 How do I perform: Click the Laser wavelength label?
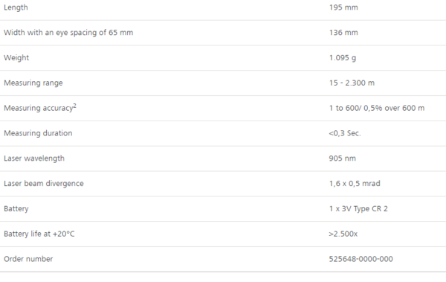click(x=34, y=158)
